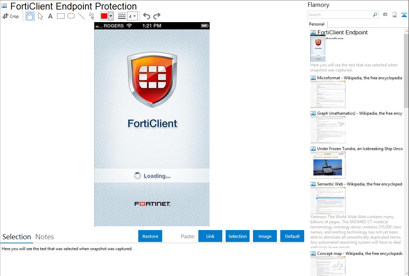
Task: Switch to the Selection tab
Action: 17,237
